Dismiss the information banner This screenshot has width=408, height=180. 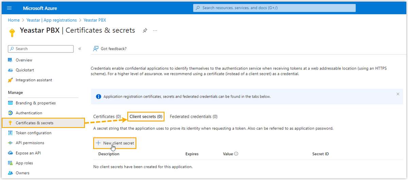pos(398,94)
